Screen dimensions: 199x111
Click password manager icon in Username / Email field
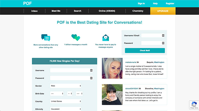[x=163, y=35]
